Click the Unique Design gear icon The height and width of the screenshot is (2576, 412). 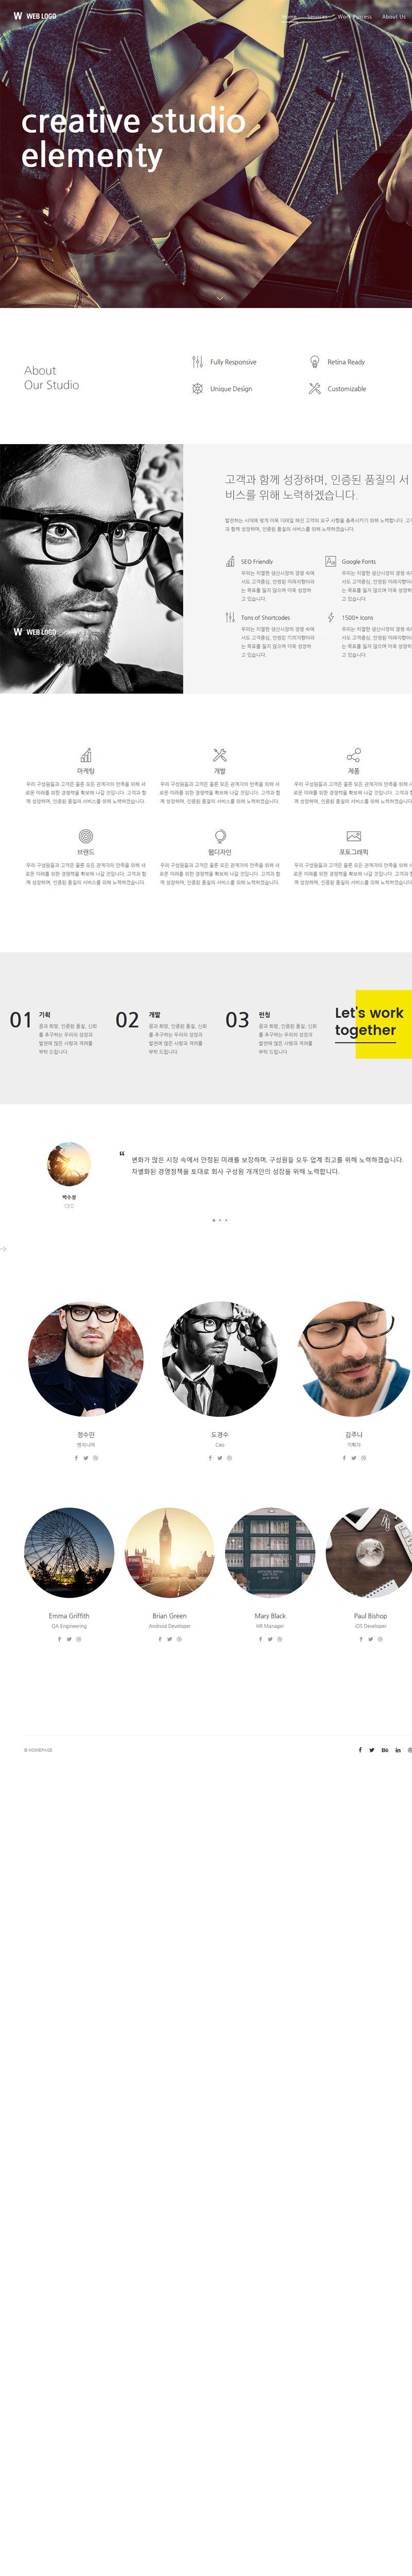click(x=197, y=388)
